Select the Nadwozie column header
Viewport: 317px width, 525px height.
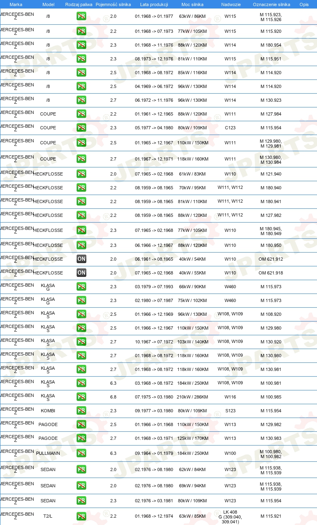[230, 4]
